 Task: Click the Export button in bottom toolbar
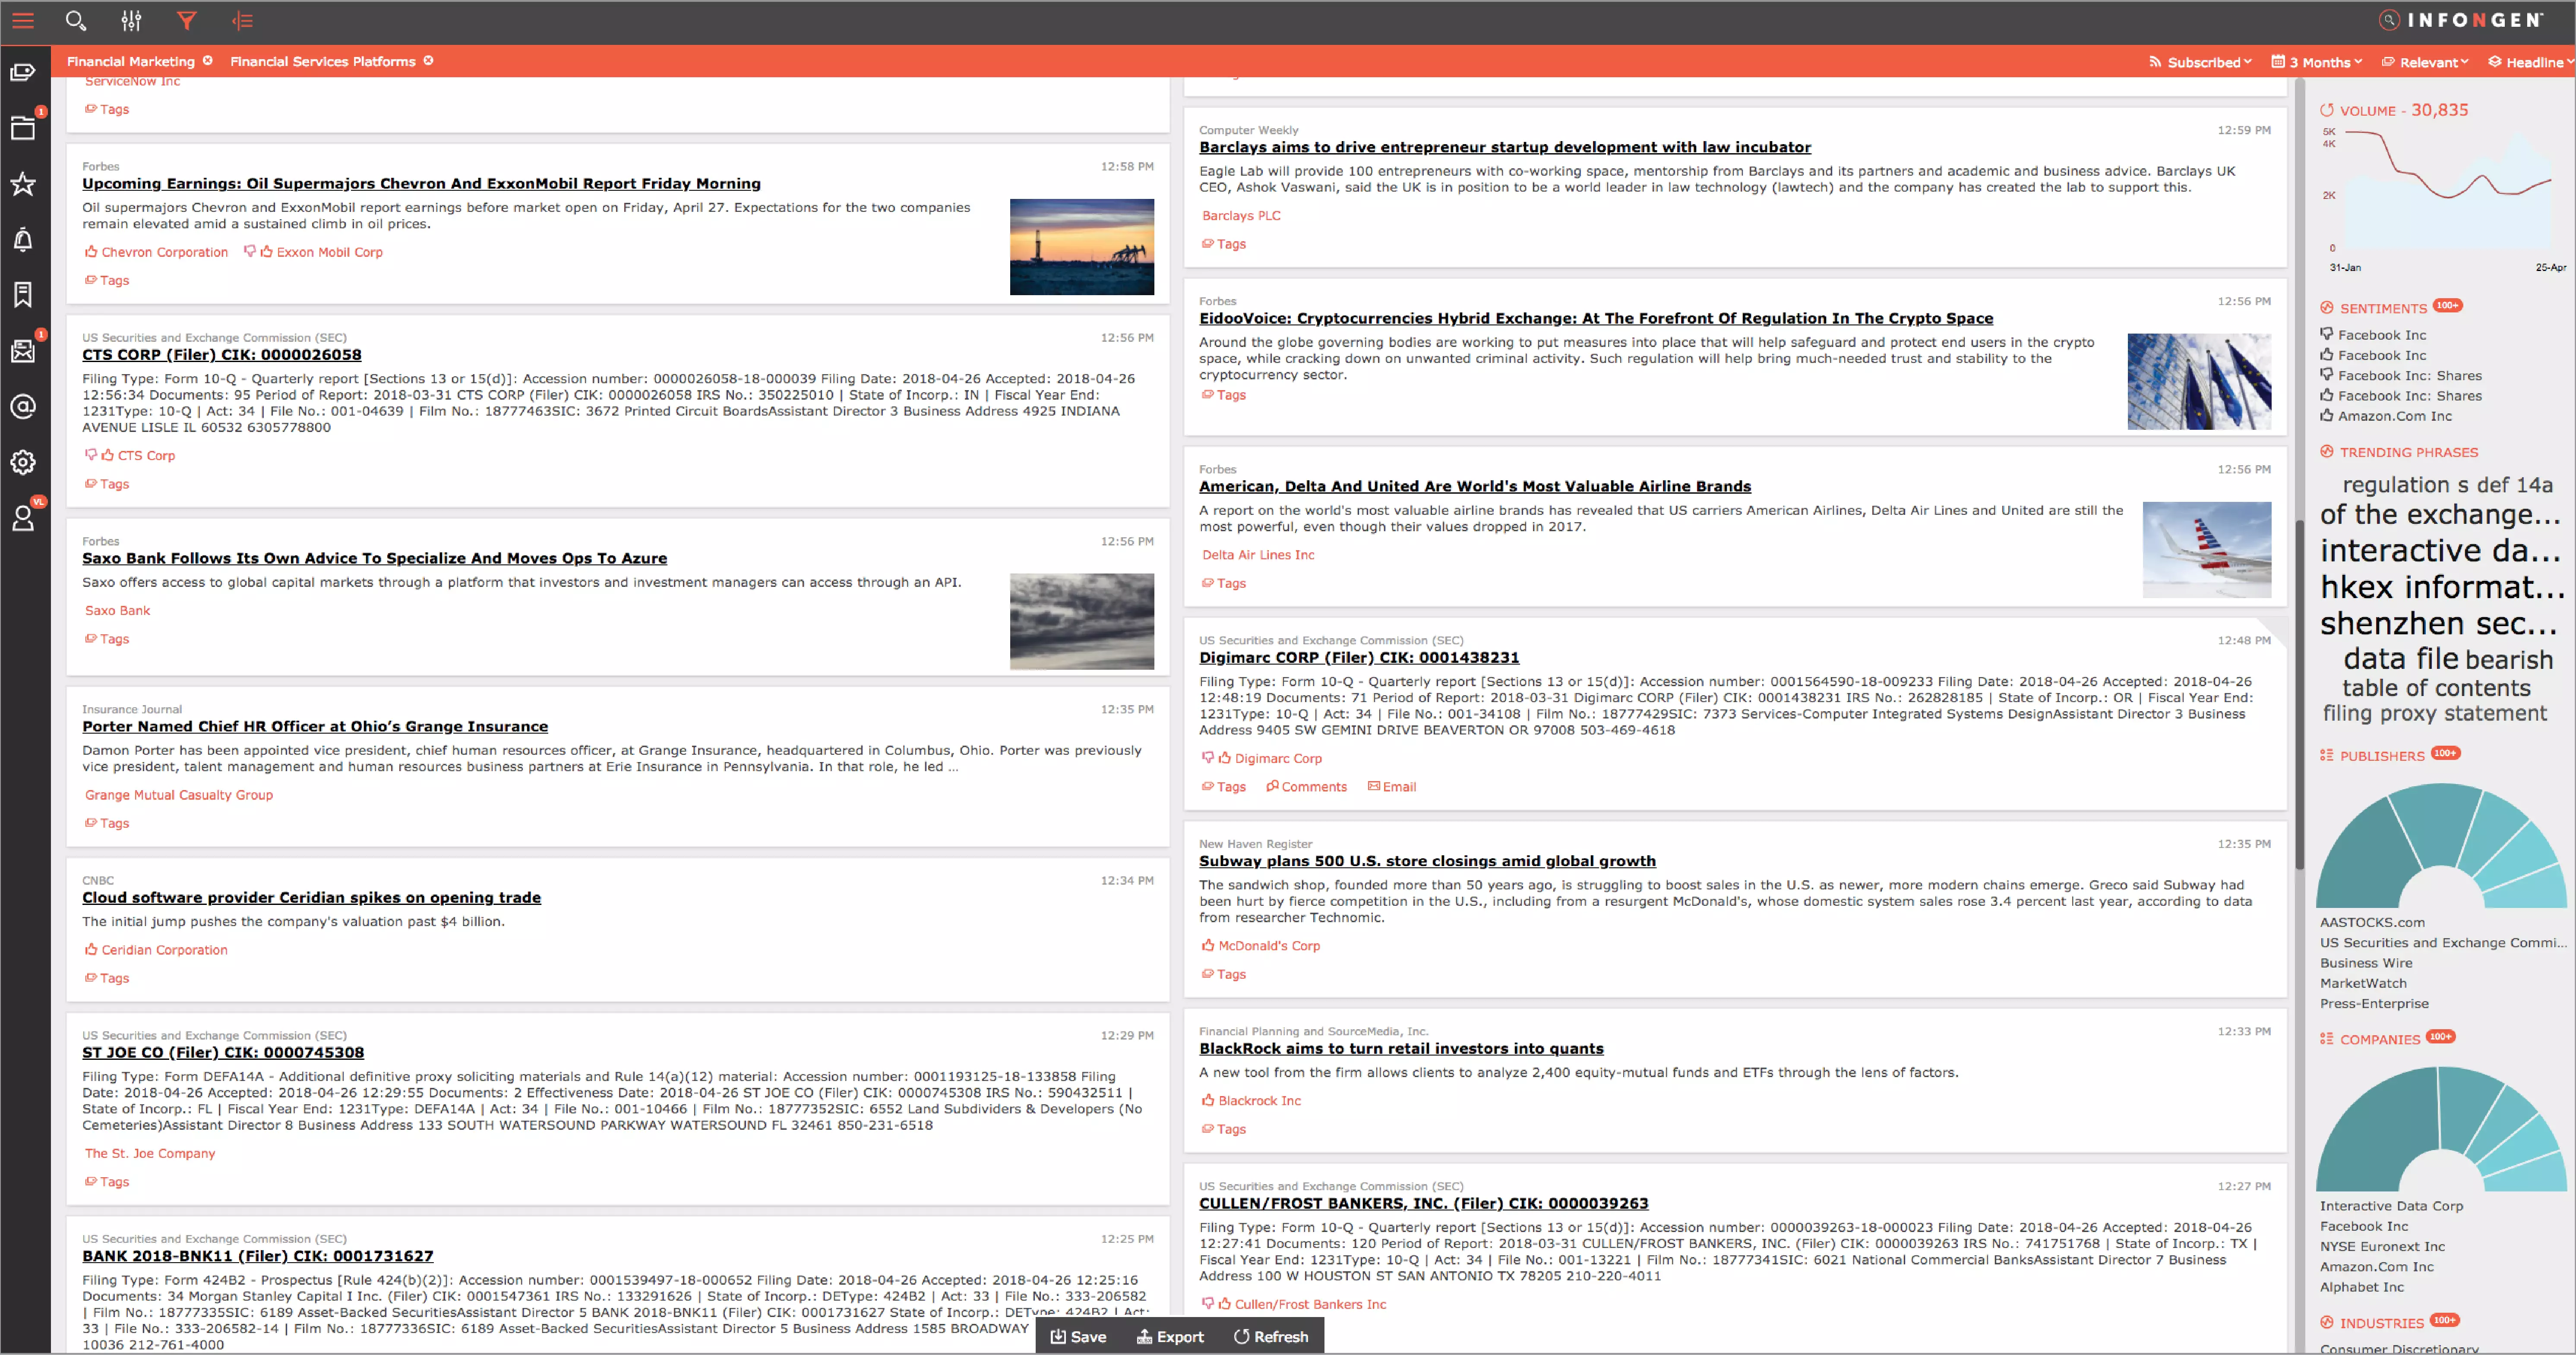point(1170,1337)
